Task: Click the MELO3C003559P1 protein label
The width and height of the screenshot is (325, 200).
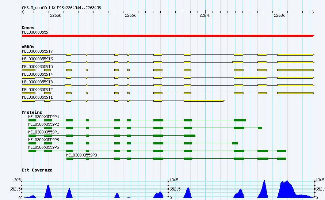Action: click(43, 132)
